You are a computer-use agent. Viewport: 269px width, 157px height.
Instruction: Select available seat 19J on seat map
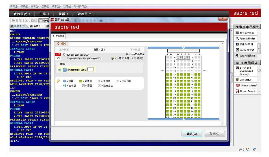(196, 95)
